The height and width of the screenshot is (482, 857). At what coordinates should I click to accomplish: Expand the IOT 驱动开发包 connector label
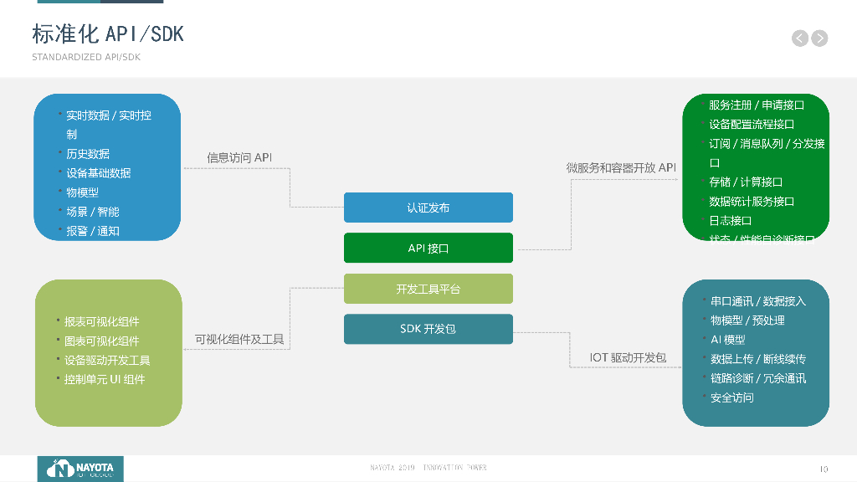(629, 356)
